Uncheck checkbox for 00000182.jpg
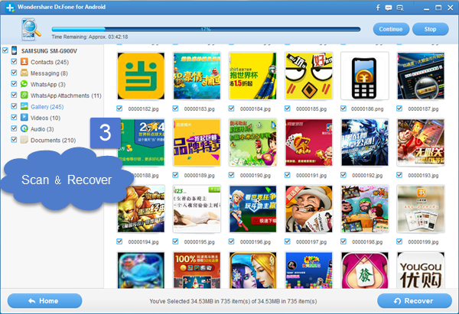 pos(119,108)
